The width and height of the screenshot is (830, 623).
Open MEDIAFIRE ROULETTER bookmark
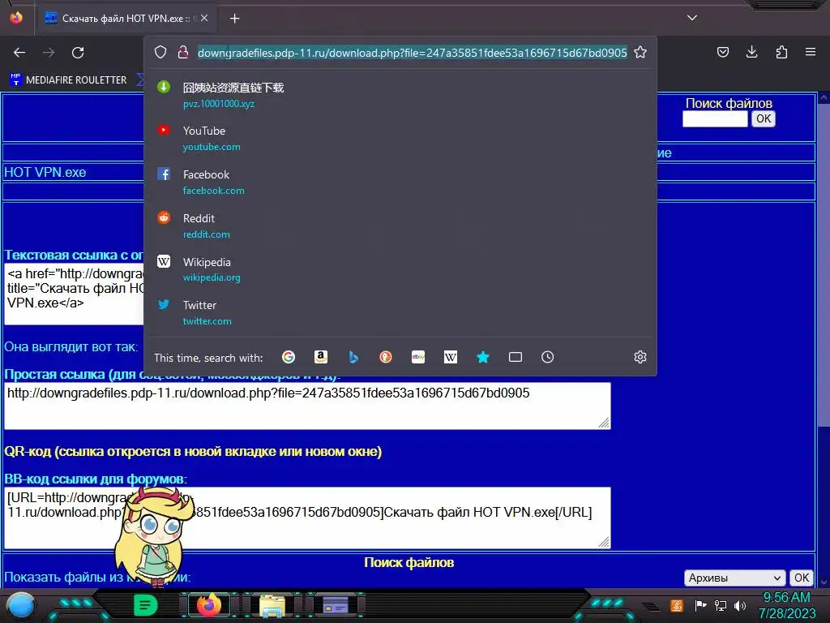(x=69, y=79)
